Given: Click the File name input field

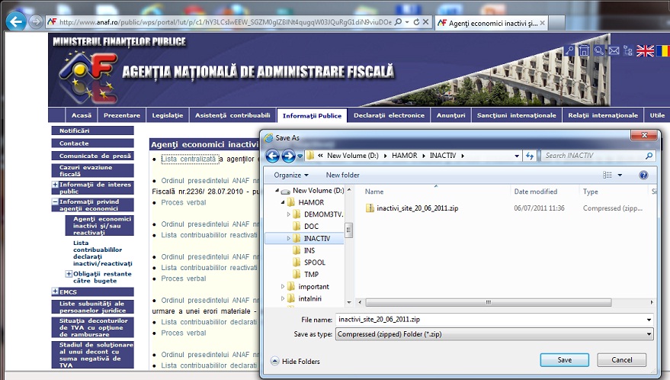Looking at the screenshot, I should (x=490, y=320).
